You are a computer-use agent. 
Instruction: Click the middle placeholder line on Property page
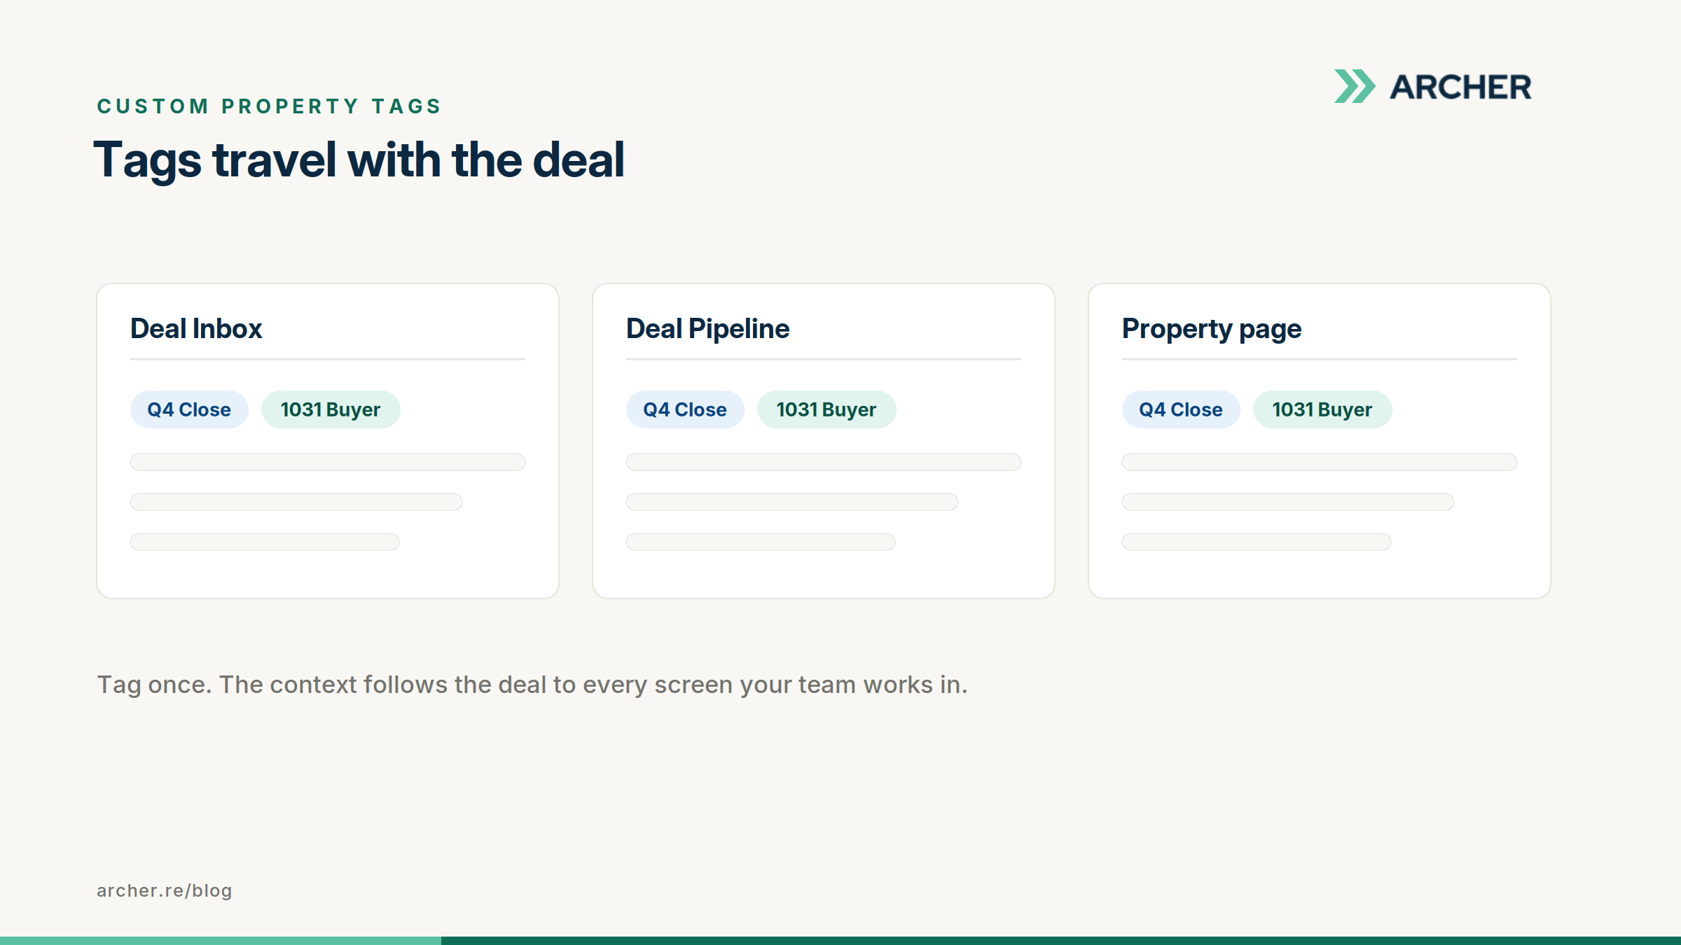(1288, 502)
